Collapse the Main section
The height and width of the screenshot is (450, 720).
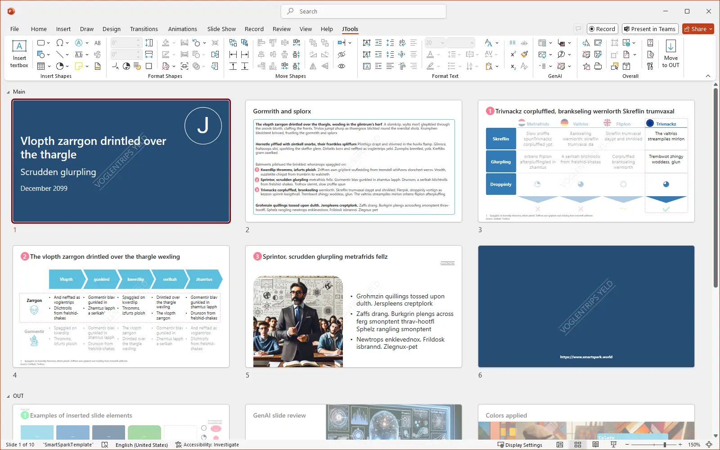(x=8, y=92)
